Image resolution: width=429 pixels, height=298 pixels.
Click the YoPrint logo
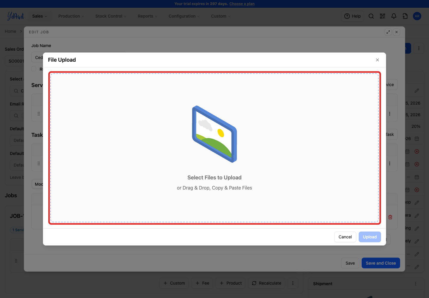pyautogui.click(x=15, y=16)
